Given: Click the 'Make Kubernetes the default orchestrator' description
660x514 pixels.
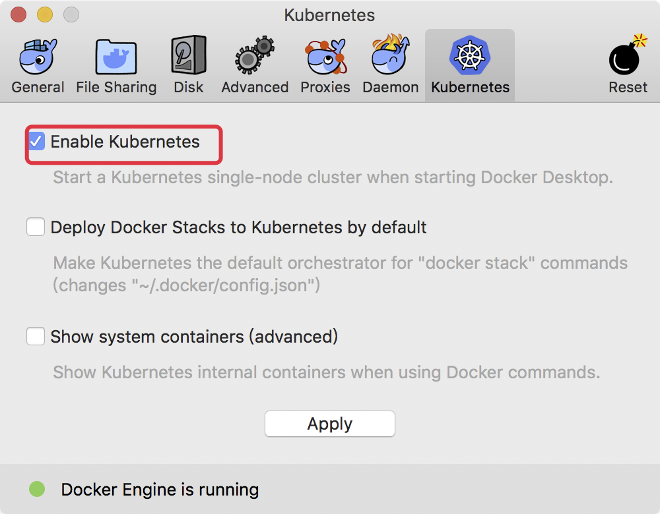Looking at the screenshot, I should 340,274.
